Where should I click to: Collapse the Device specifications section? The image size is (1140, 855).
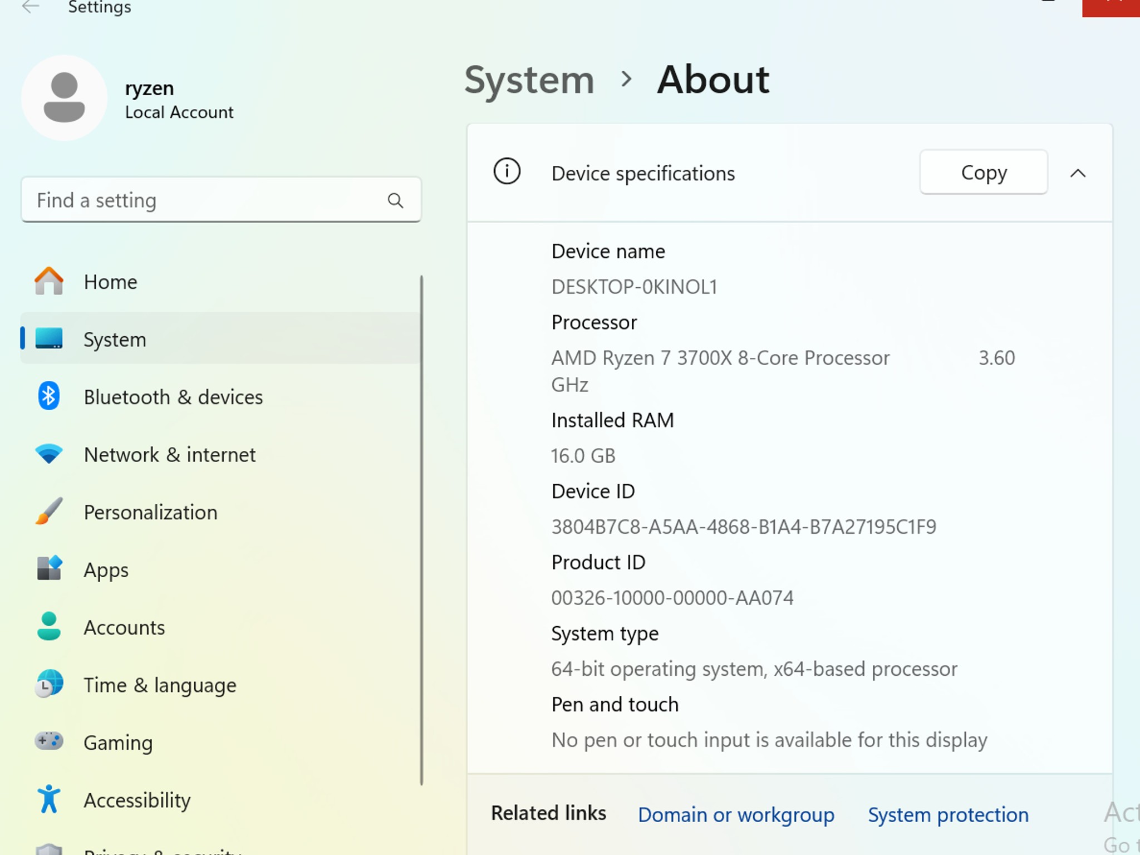(1078, 173)
